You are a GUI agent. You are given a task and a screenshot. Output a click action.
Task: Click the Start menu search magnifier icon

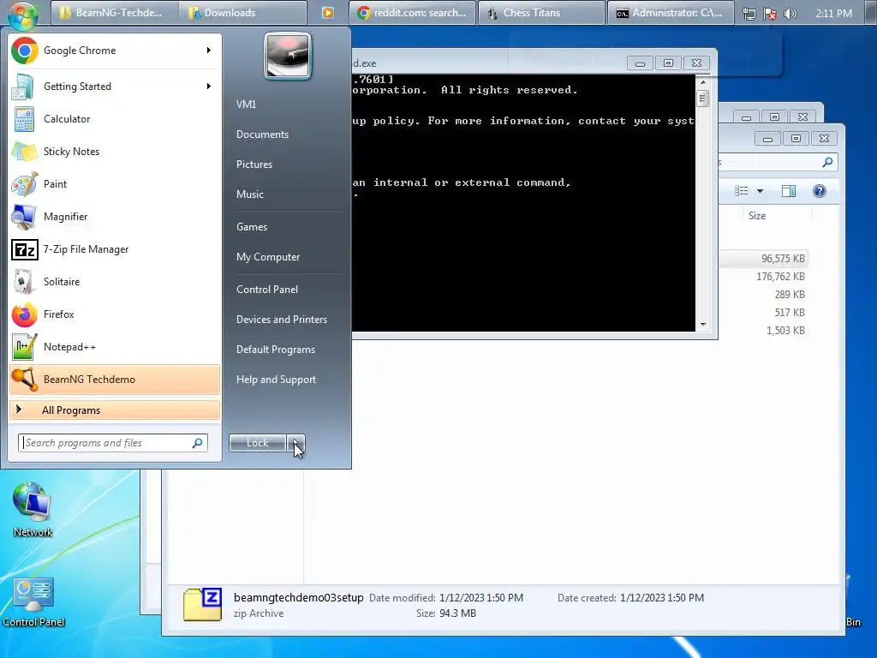pyautogui.click(x=198, y=443)
